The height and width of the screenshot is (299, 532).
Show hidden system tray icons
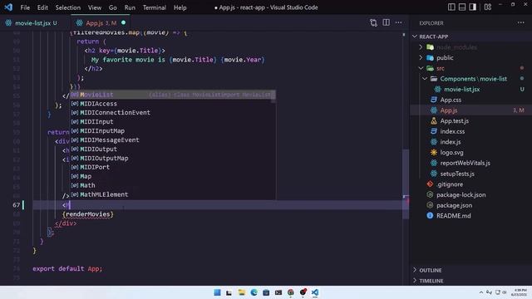pyautogui.click(x=481, y=292)
